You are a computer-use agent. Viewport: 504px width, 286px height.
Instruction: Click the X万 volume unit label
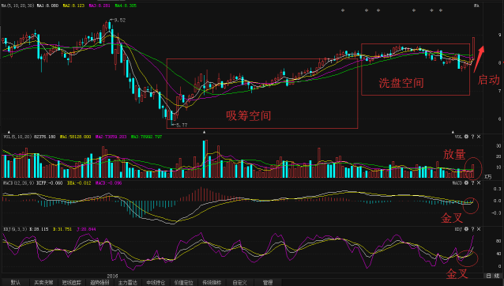click(x=488, y=177)
